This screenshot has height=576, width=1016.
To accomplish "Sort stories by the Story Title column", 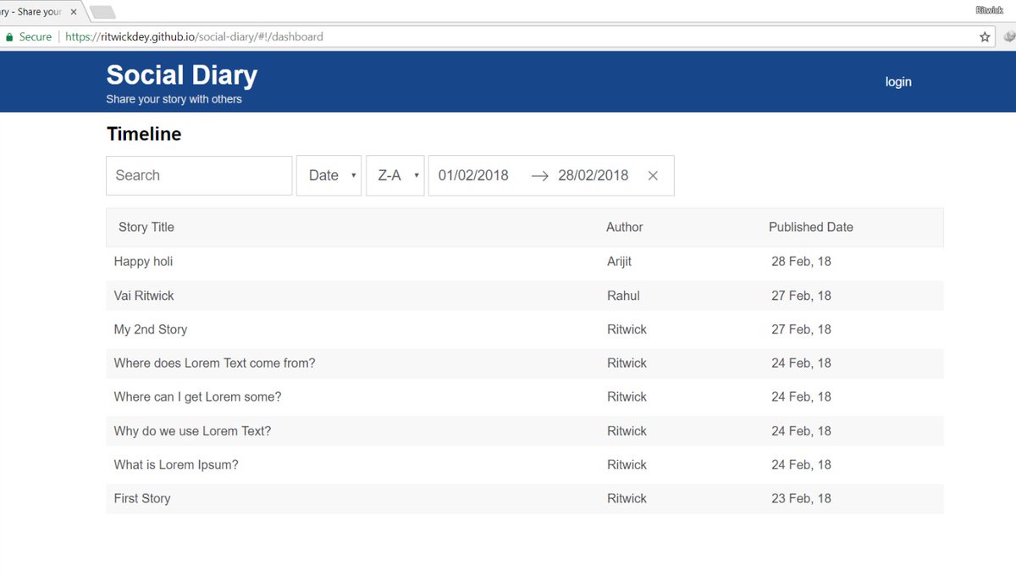I will pos(146,227).
